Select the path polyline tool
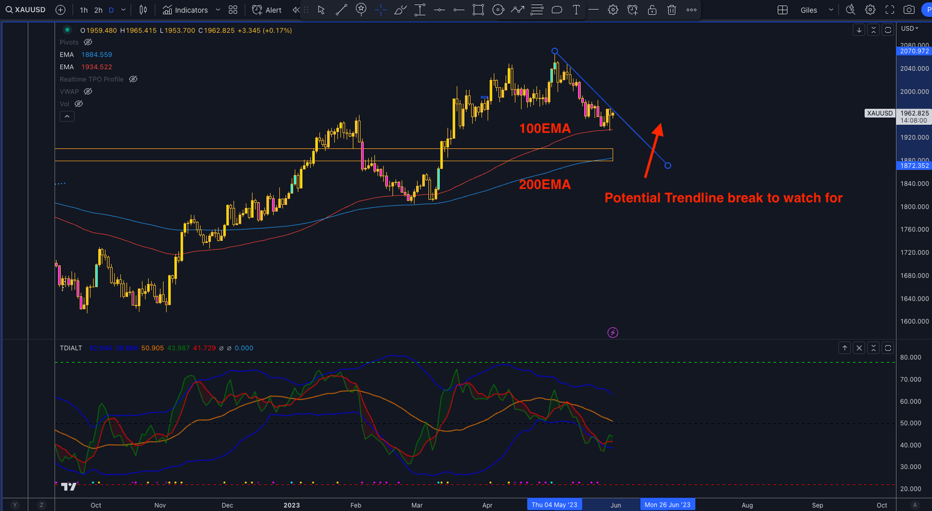 tap(518, 10)
